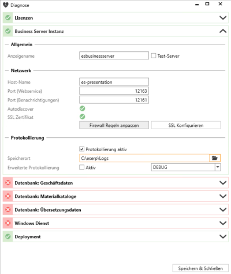This screenshot has width=231, height=274.
Task: Enable the Test-Server checkbox
Action: tap(154, 56)
